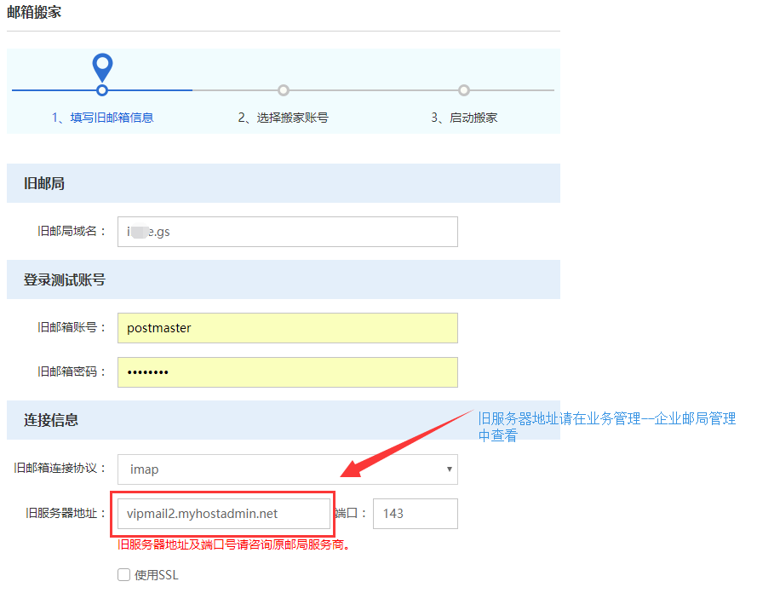The image size is (780, 593).
Task: Click the blue location pin icon
Action: pyautogui.click(x=102, y=66)
